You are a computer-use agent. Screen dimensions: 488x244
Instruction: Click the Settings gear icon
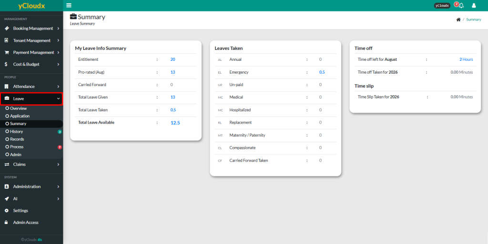click(7, 211)
